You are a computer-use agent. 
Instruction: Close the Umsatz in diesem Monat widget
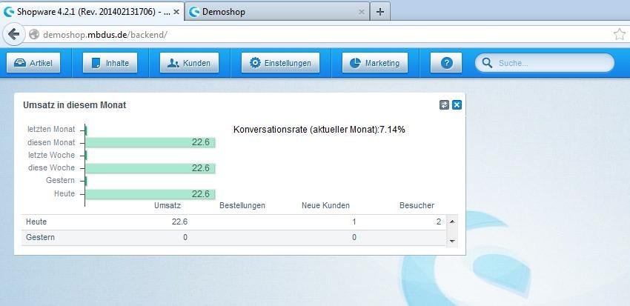(x=457, y=104)
